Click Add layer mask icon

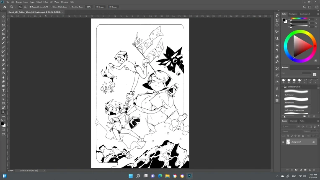[296, 170]
